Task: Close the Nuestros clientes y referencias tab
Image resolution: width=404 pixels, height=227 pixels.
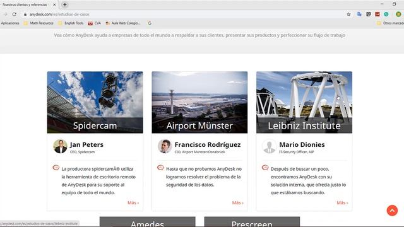Action: [54, 4]
